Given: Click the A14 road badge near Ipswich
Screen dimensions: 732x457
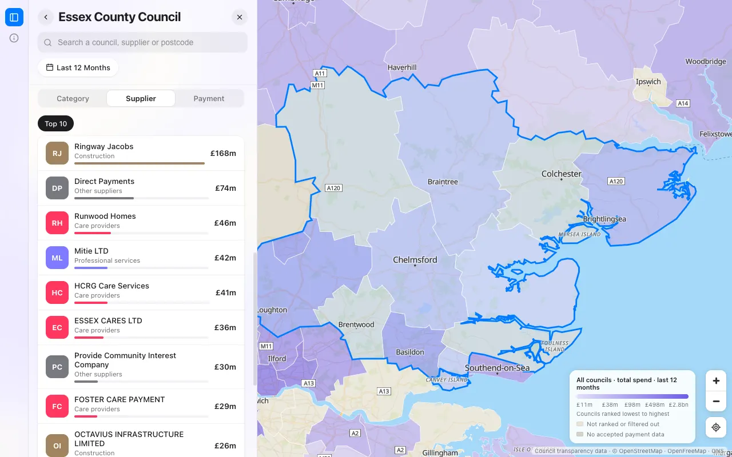Looking at the screenshot, I should click(x=683, y=103).
